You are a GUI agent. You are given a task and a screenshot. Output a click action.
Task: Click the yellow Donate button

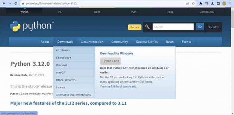(135, 27)
